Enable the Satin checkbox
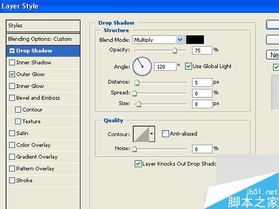 click(x=12, y=133)
